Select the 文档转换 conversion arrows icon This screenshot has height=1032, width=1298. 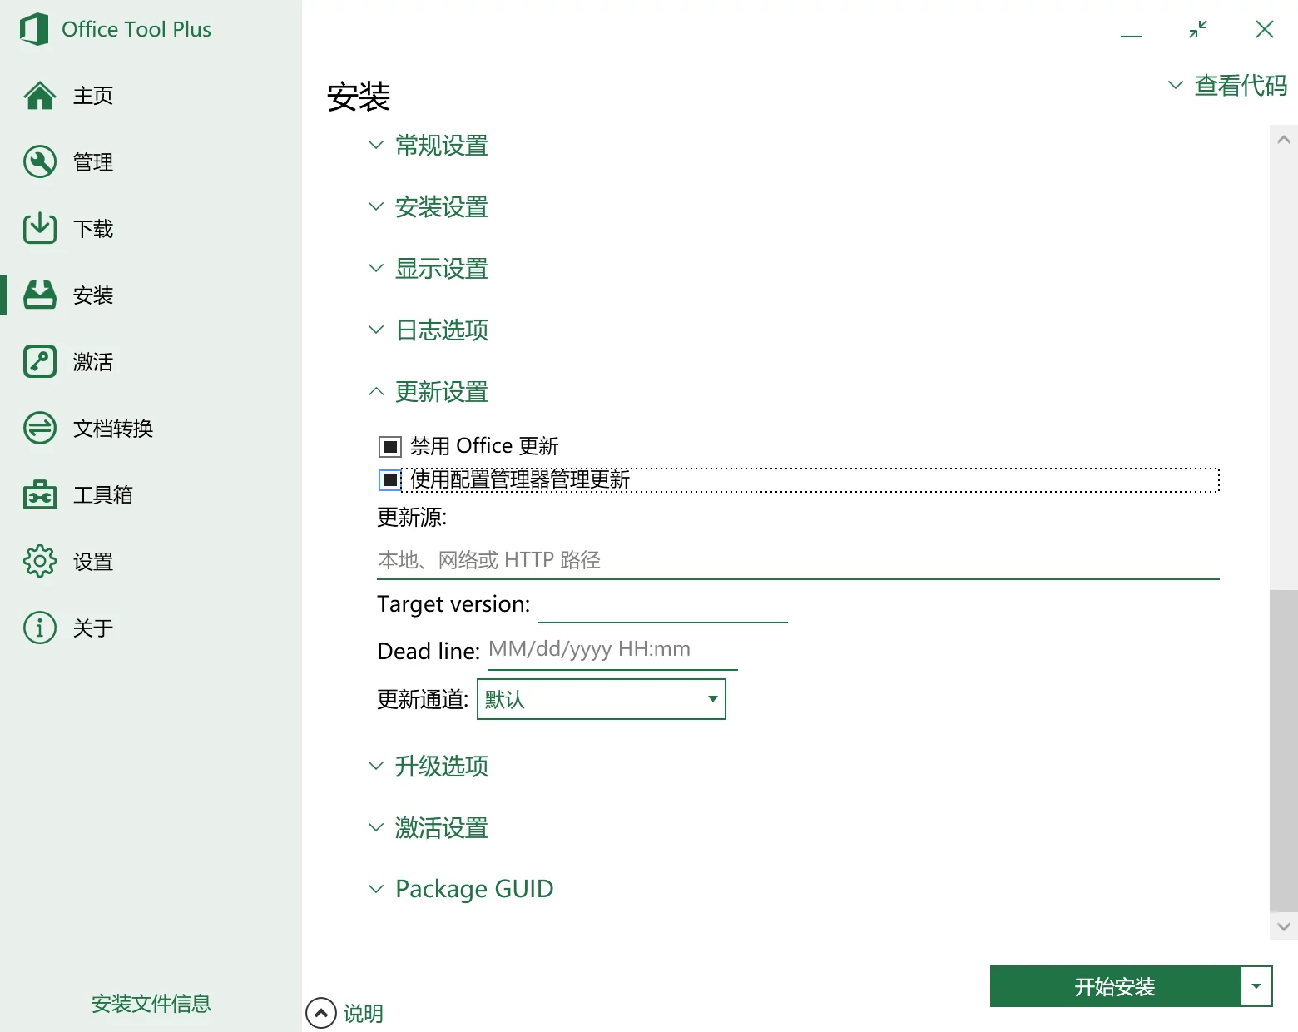click(40, 429)
